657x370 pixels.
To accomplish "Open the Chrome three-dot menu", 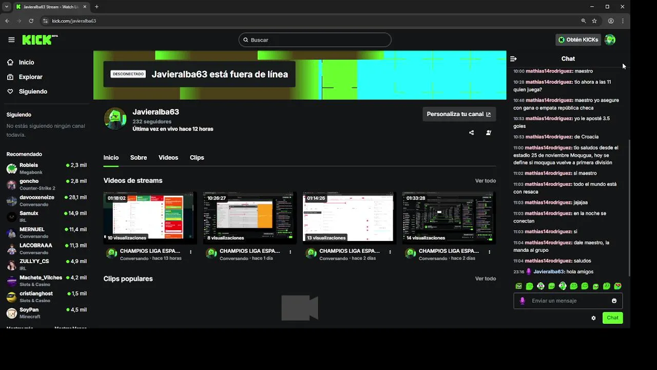I will coord(623,21).
